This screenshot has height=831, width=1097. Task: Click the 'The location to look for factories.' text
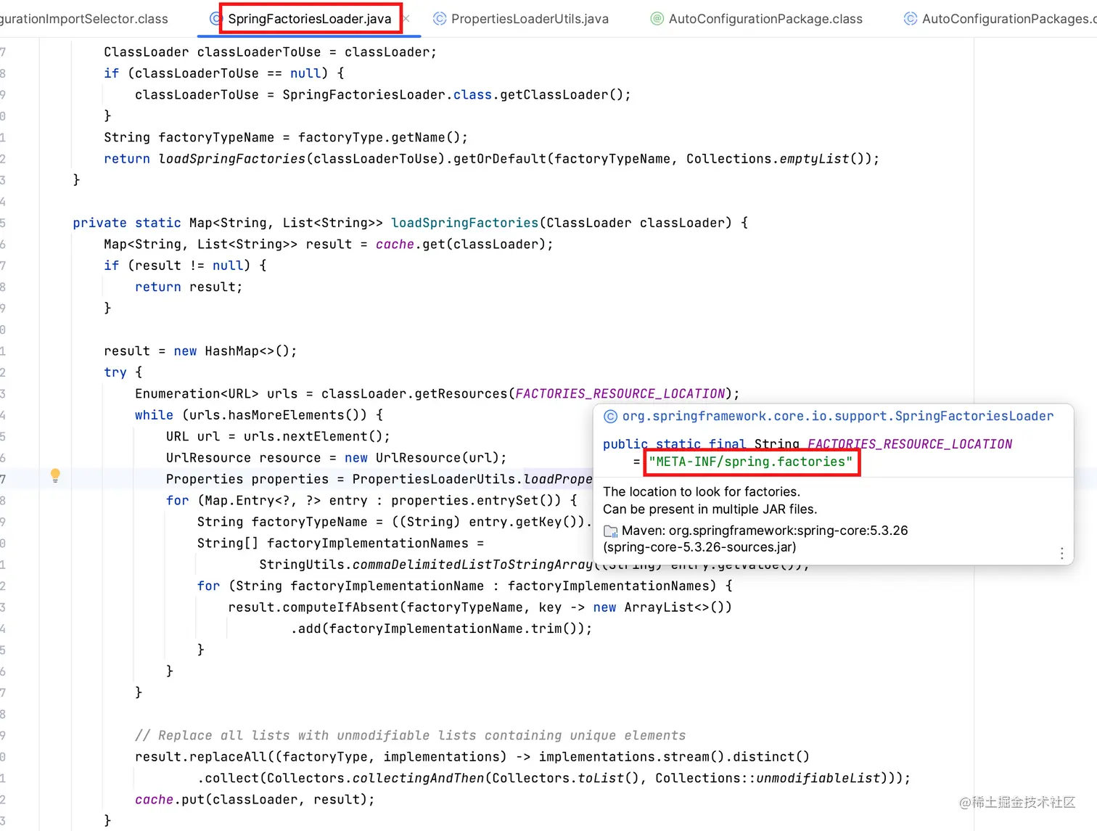(702, 492)
